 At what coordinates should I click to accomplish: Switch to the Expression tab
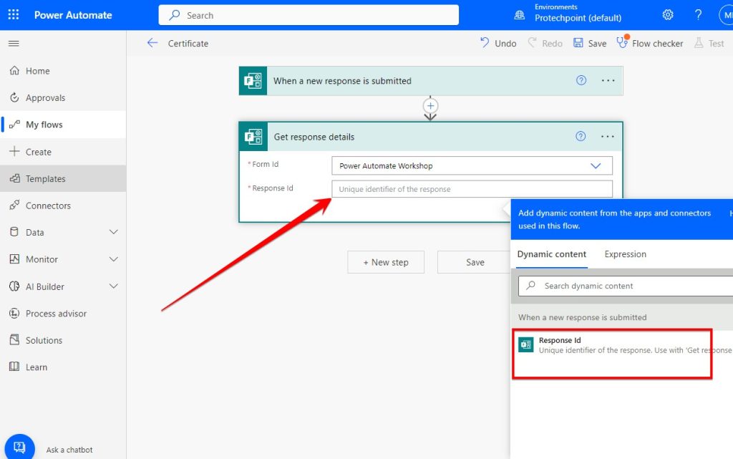pyautogui.click(x=625, y=254)
